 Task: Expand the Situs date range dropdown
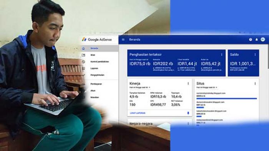[207, 88]
